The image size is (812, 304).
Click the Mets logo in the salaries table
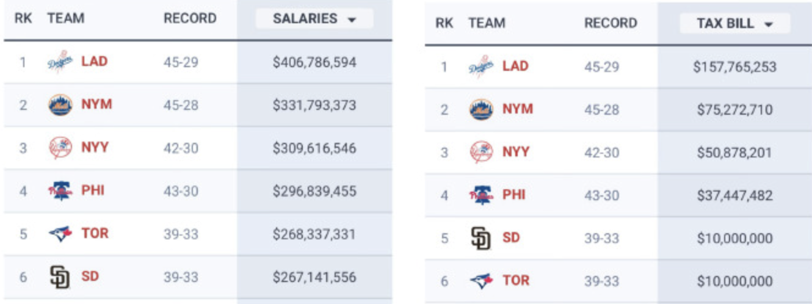[60, 104]
